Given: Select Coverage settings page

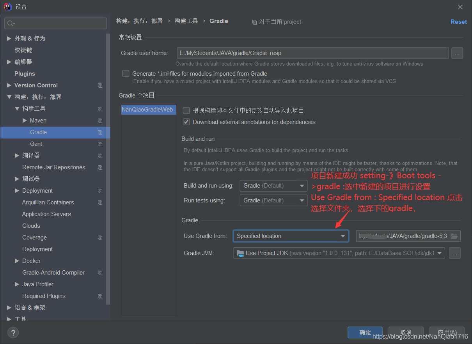Looking at the screenshot, I should tap(34, 238).
